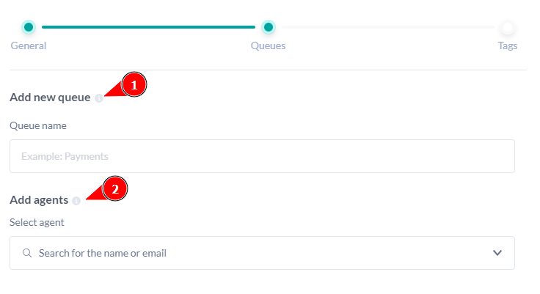Click the Tags step circle
This screenshot has height=294, width=540.
point(507,28)
